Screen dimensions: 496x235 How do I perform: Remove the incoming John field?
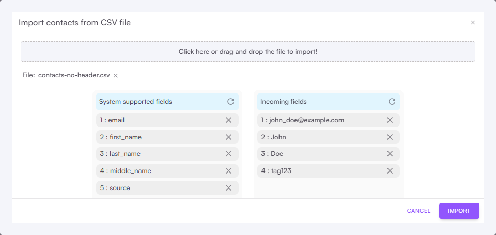pos(390,137)
